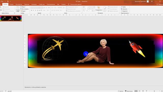Select the oval shape in the shapes gallery
Viewport: 163px width, 92px height.
click(x=91, y=7)
